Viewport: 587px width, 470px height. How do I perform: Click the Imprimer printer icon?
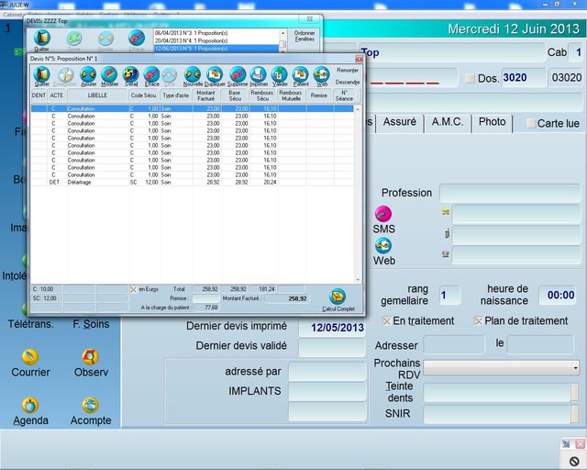point(259,75)
